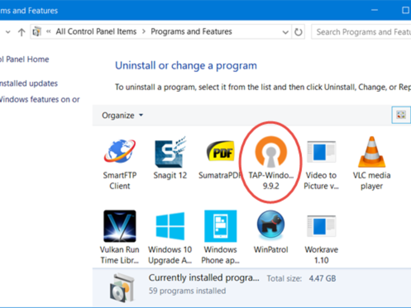This screenshot has height=308, width=411.
Task: Select the Windows 10 Upgrade Assistant icon
Action: pos(170,226)
